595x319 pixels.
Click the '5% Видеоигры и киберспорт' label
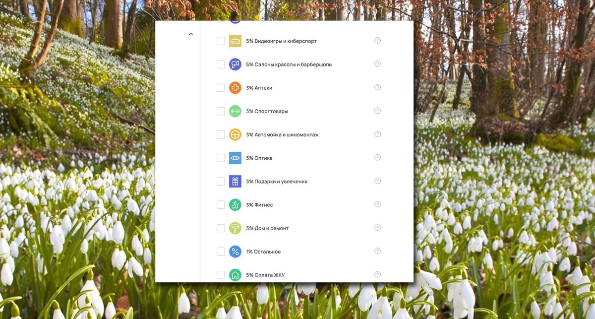click(x=281, y=41)
